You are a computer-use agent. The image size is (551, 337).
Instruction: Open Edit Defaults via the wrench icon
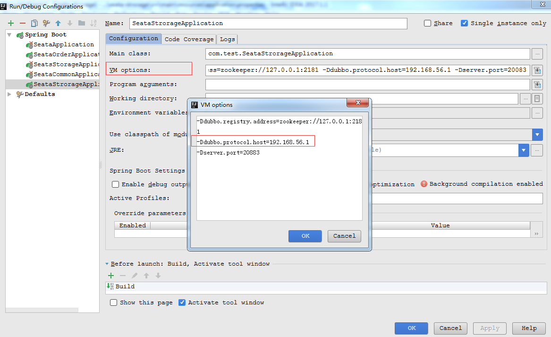click(46, 23)
